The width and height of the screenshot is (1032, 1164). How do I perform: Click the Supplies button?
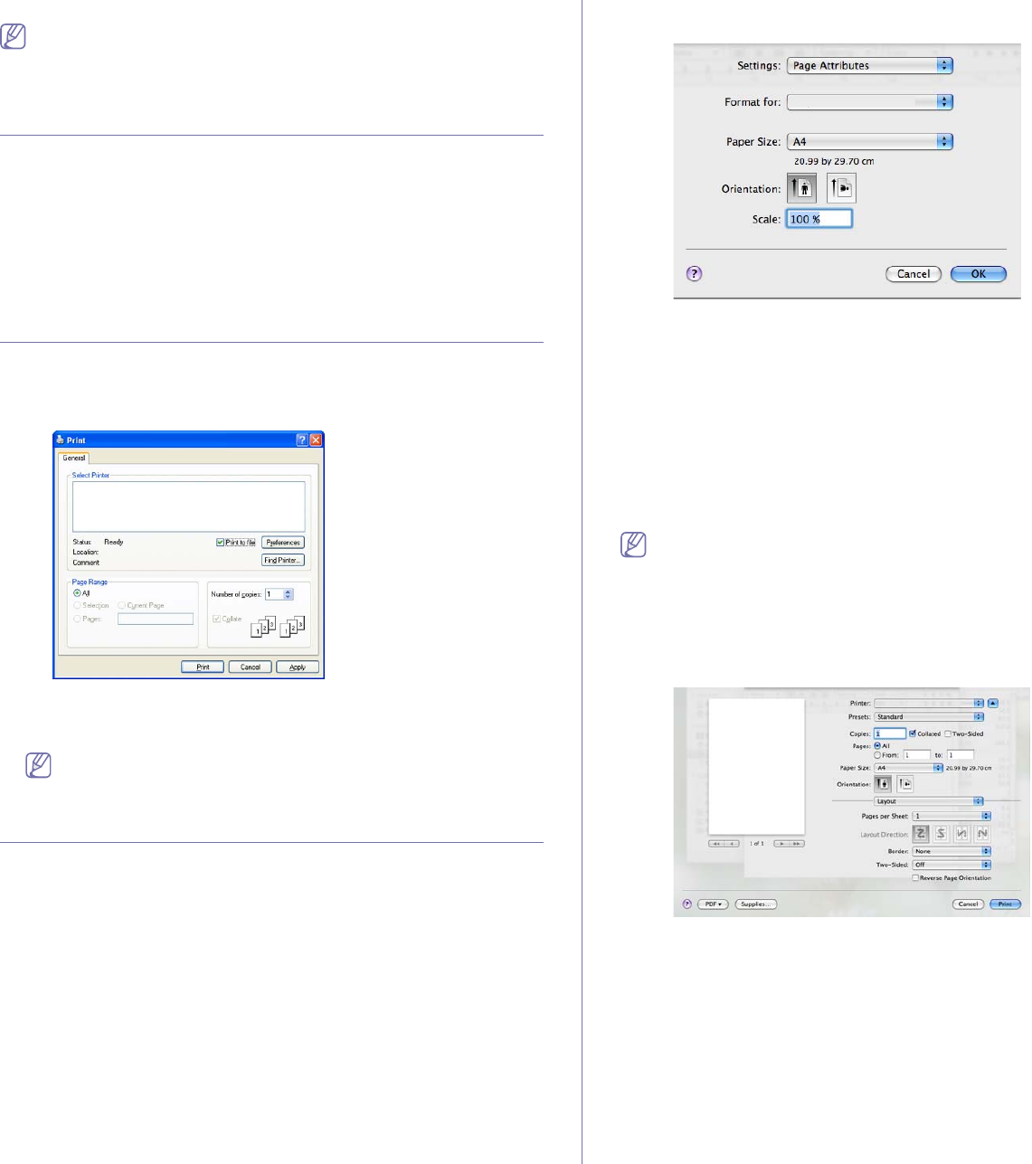click(755, 904)
